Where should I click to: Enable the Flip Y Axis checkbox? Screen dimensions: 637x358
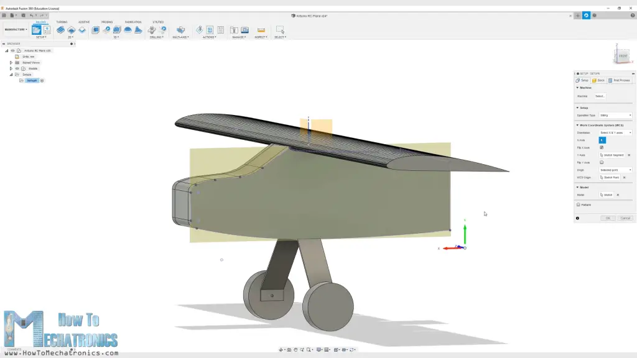click(x=602, y=163)
